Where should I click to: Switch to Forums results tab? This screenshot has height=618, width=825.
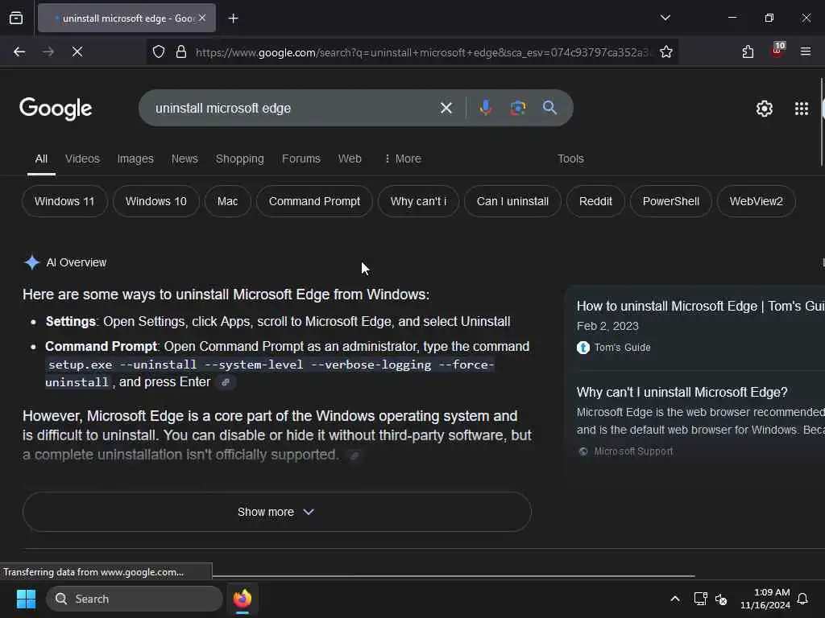pos(301,159)
